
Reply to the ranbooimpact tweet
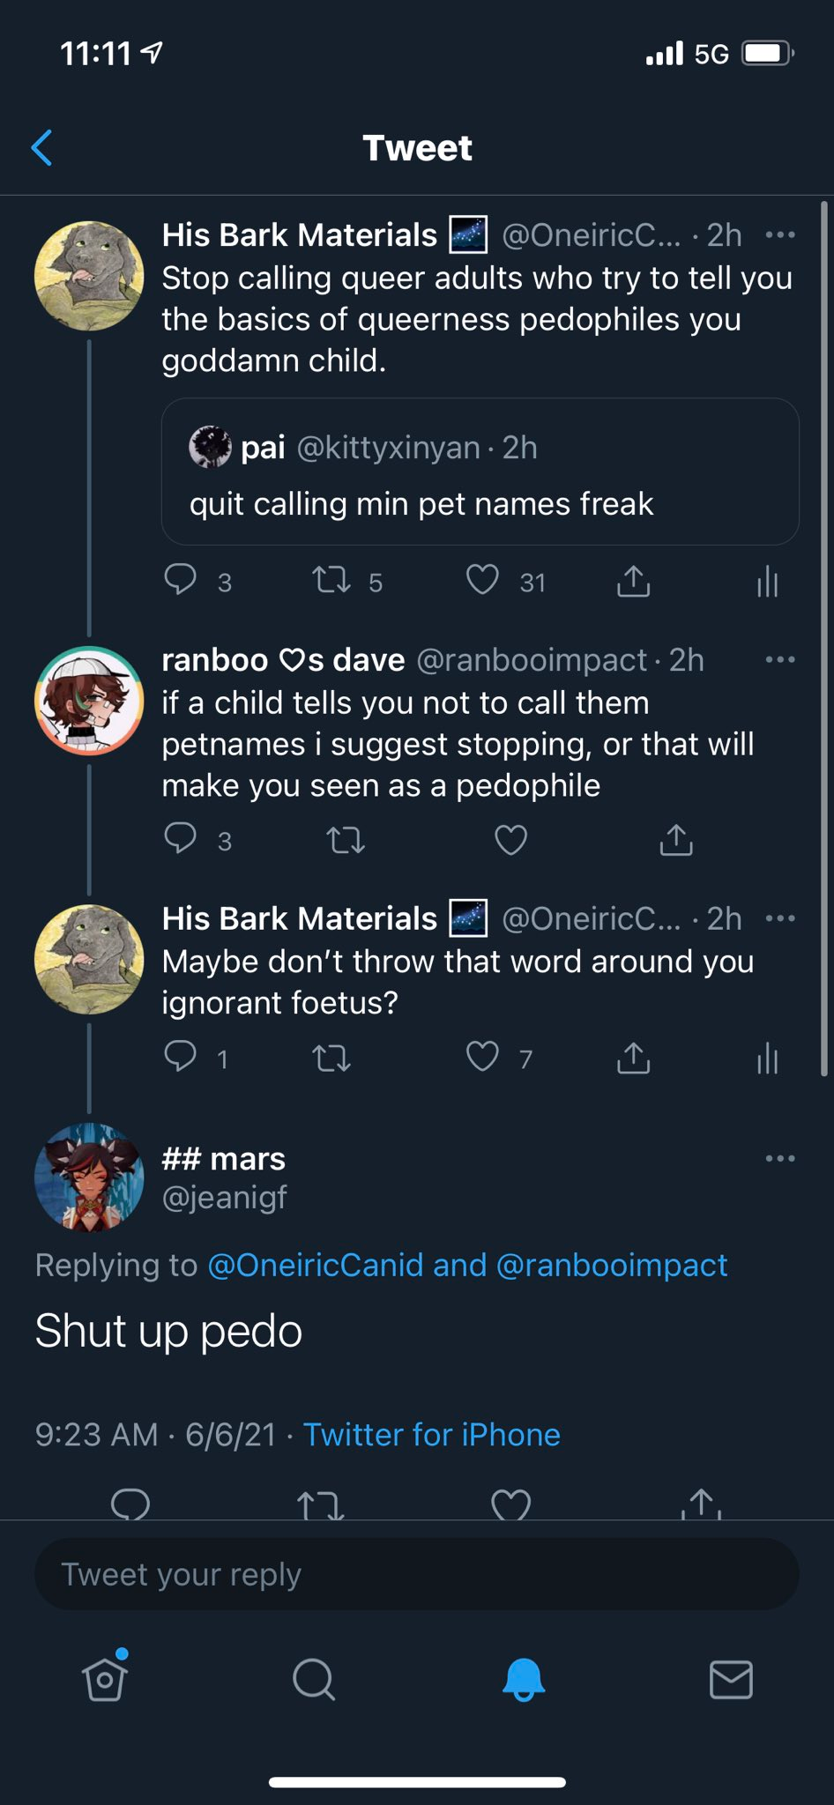[x=181, y=838]
